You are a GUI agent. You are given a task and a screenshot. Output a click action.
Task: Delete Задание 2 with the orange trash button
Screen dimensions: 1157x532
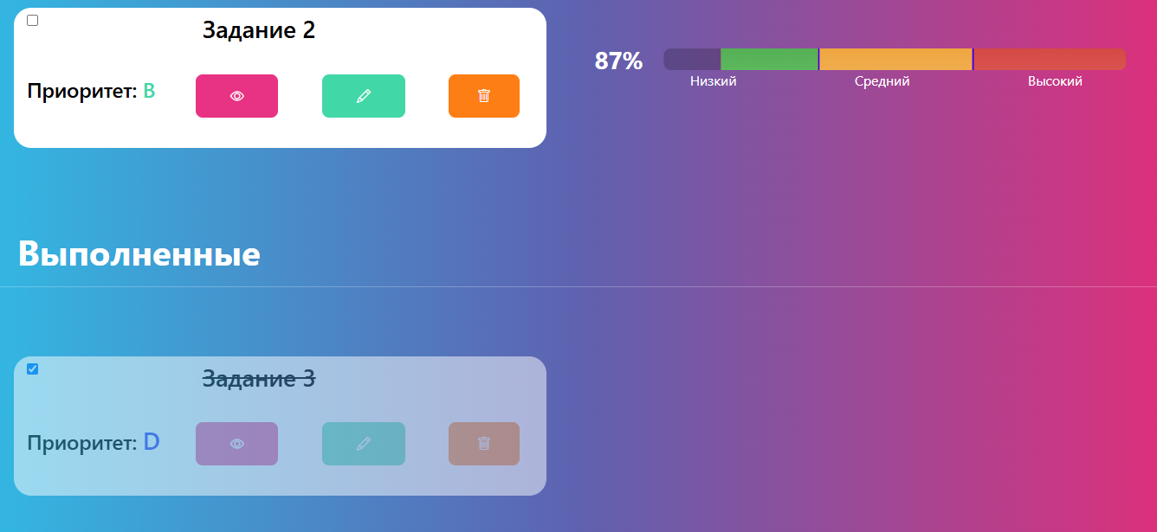(484, 96)
